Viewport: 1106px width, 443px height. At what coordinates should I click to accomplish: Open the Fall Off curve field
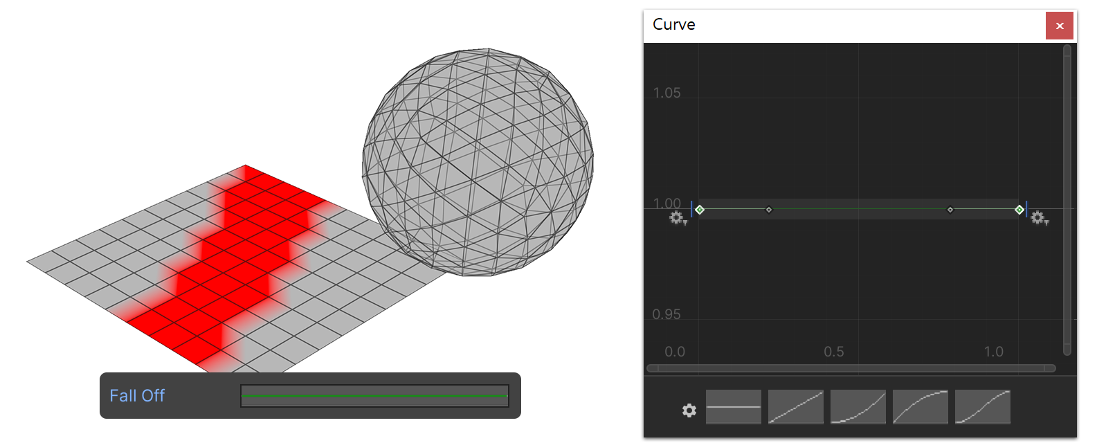[374, 396]
